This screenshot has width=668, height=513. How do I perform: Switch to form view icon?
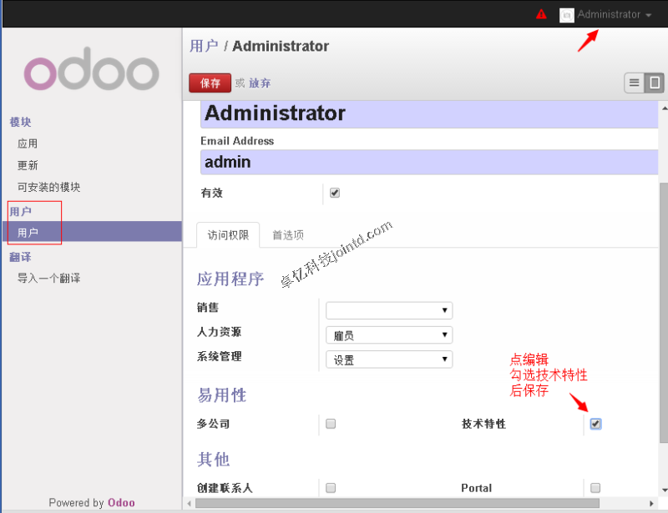[x=655, y=83]
